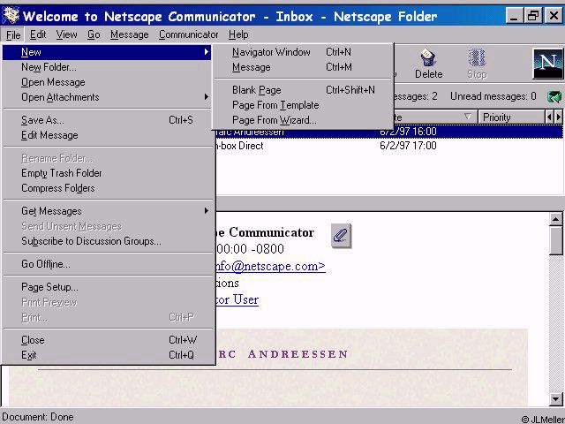
Task: Choose Close from File menu
Action: click(107, 340)
